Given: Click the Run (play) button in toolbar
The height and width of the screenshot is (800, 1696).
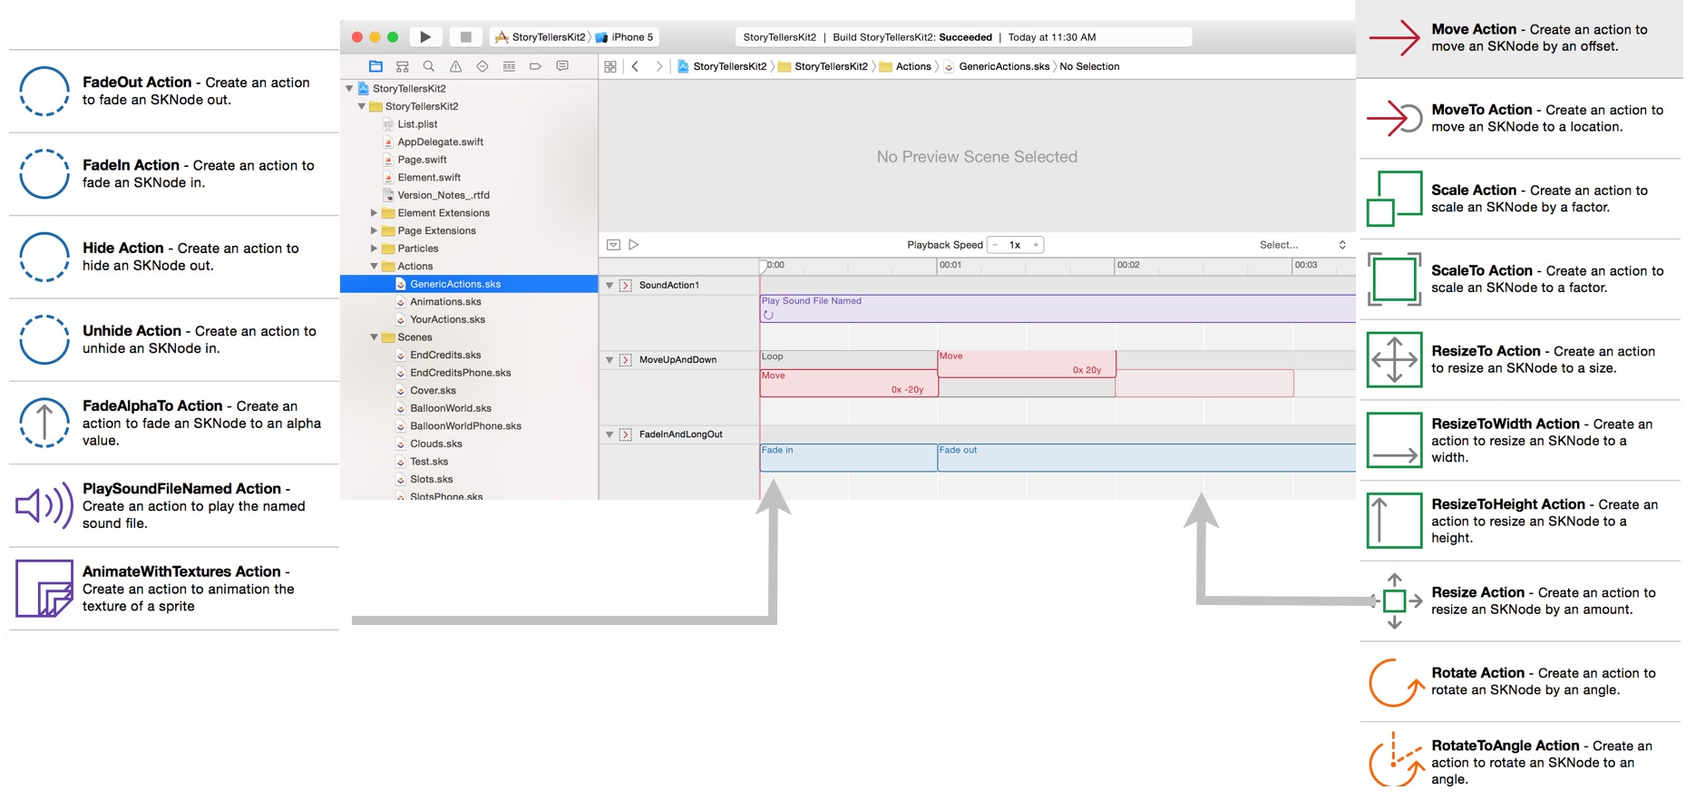Looking at the screenshot, I should tap(425, 37).
